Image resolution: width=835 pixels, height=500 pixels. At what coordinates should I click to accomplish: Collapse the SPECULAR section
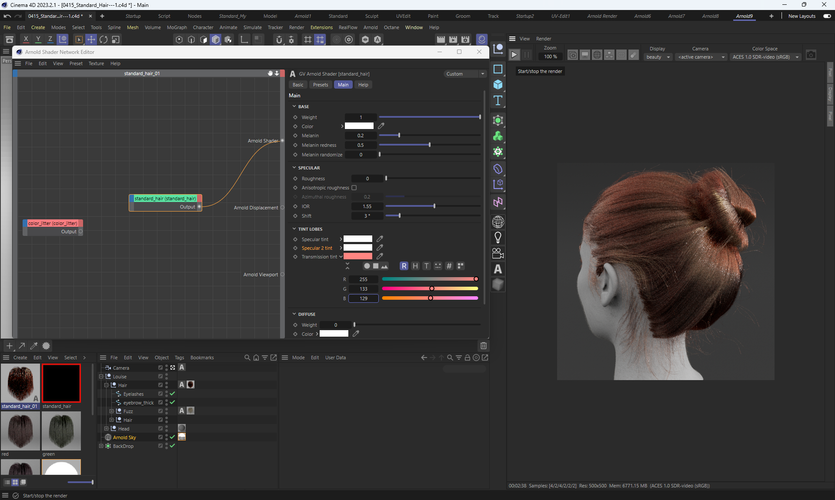click(x=294, y=168)
